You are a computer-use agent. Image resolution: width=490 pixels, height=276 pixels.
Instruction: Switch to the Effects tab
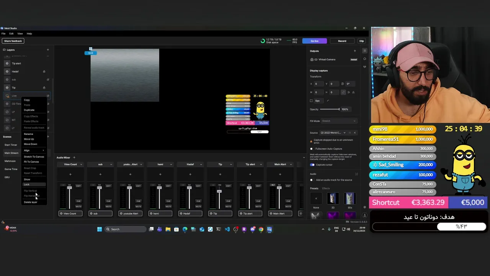[x=326, y=189]
